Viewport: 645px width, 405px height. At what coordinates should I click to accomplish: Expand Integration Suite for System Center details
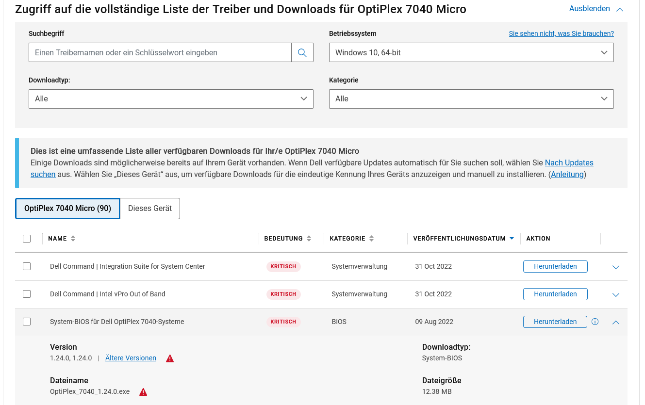(x=616, y=267)
